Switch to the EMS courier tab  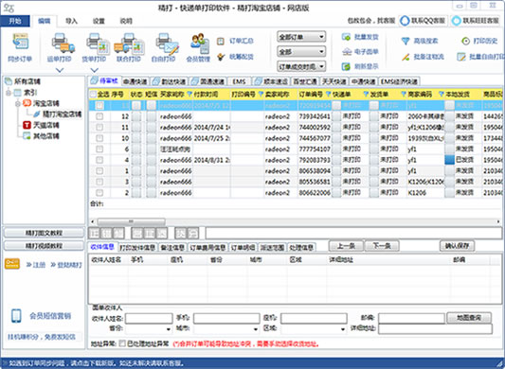240,81
